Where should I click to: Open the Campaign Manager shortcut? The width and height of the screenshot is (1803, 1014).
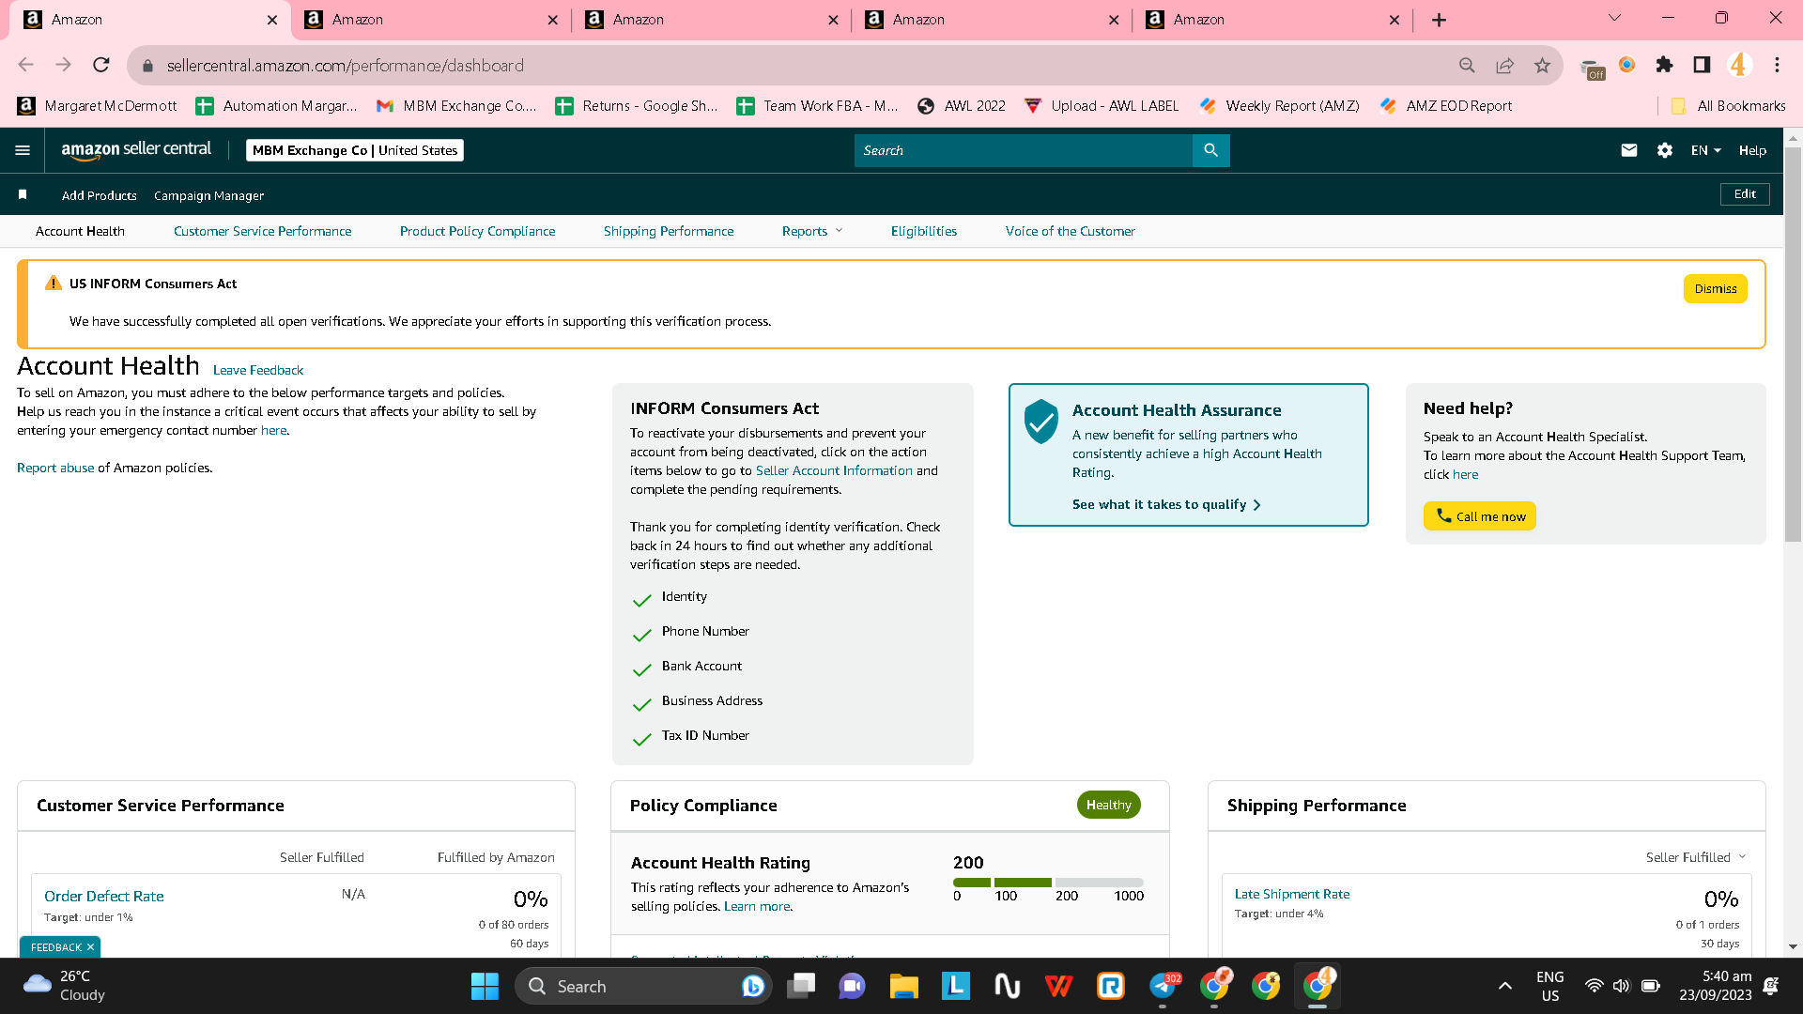[x=208, y=195]
